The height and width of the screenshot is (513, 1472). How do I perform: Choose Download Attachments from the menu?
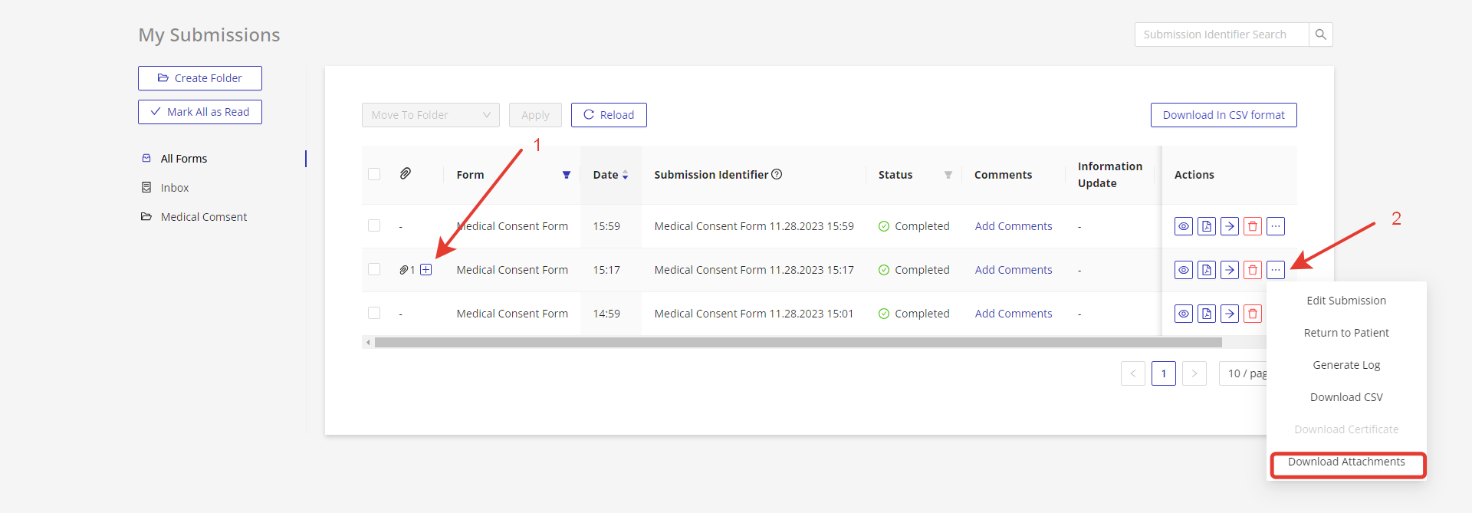click(x=1346, y=462)
